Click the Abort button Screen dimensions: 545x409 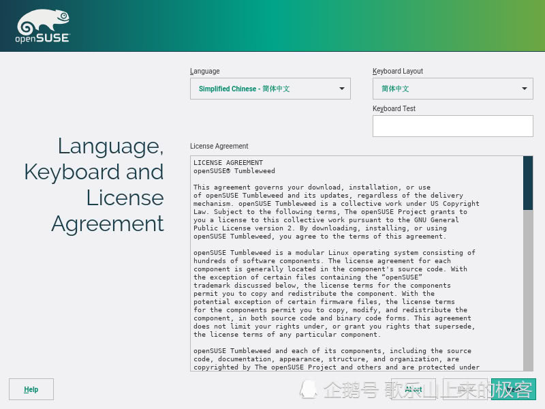[x=414, y=389]
